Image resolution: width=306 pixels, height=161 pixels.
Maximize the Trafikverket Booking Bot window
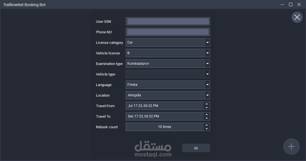click(291, 4)
